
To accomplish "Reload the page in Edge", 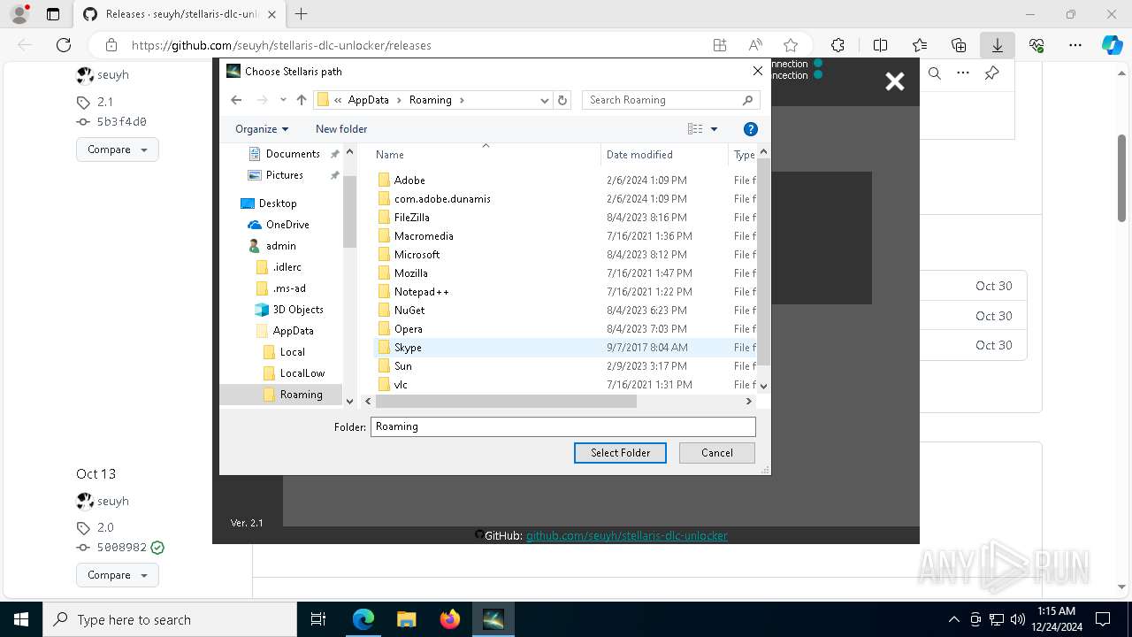I will point(64,45).
